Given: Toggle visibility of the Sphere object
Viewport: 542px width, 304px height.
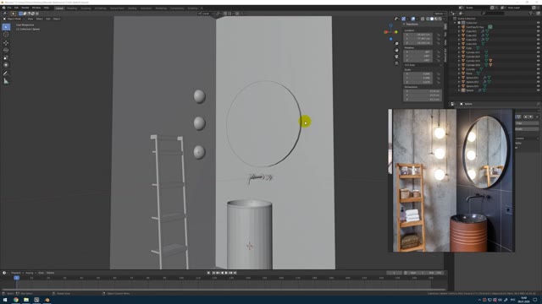Looking at the screenshot, I should point(538,90).
